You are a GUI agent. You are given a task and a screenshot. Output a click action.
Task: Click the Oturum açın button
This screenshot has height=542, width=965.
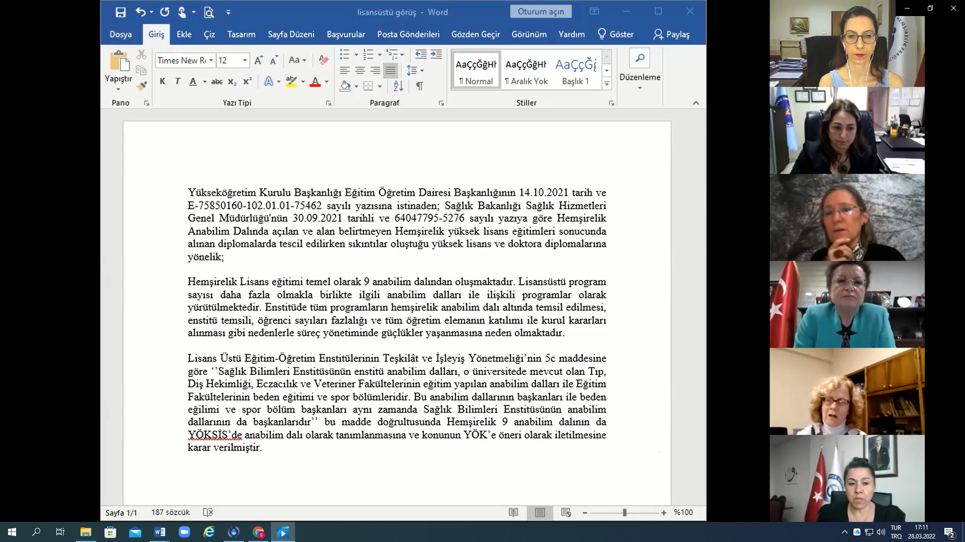pos(541,12)
